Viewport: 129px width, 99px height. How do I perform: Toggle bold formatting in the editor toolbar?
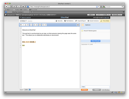[x=21, y=25]
